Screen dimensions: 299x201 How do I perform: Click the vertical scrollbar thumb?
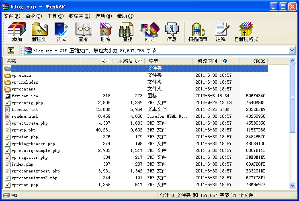(x=293, y=98)
